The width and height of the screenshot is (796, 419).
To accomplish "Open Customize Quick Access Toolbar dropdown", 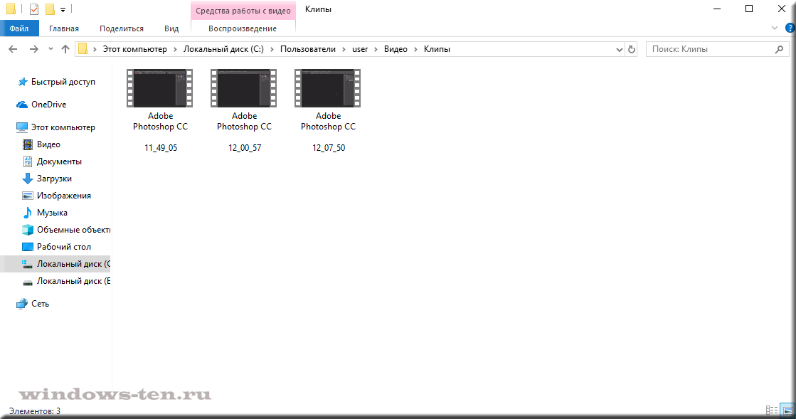I will (63, 10).
